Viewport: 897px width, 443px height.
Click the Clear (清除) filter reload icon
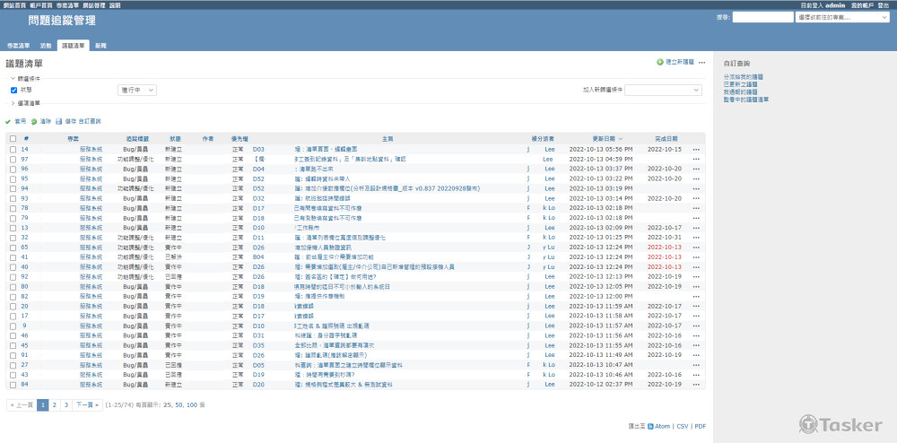click(x=34, y=121)
